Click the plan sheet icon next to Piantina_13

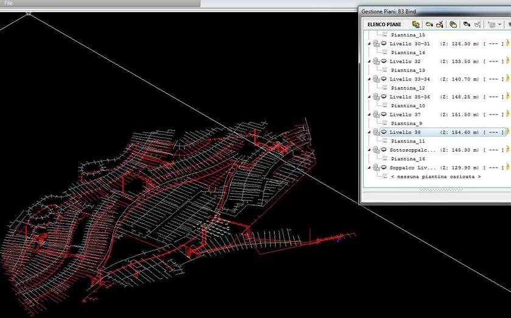coord(384,71)
